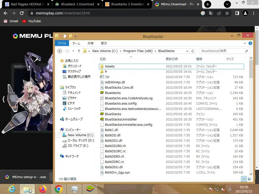Expand address bar history dropdown
Image resolution: width=259 pixels, height=194 pixels.
187,51
